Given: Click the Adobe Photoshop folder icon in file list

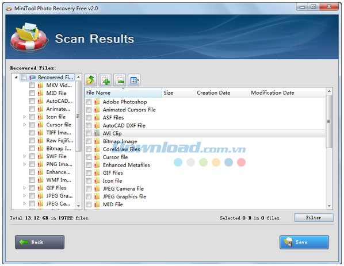Looking at the screenshot, I should (97, 102).
